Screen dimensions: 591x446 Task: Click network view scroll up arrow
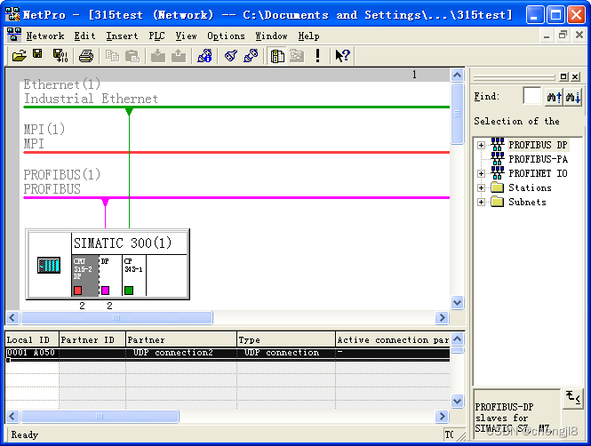click(457, 75)
